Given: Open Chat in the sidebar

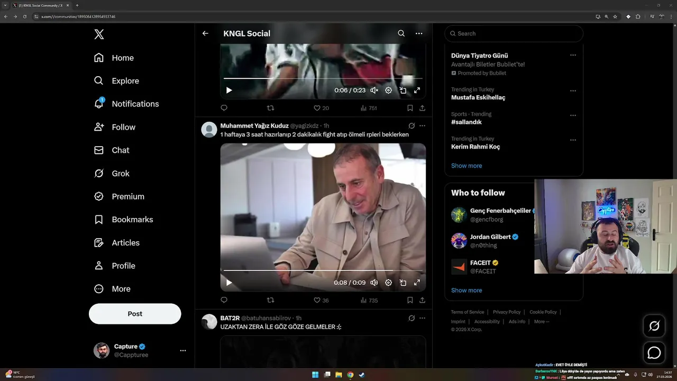Looking at the screenshot, I should point(112,150).
